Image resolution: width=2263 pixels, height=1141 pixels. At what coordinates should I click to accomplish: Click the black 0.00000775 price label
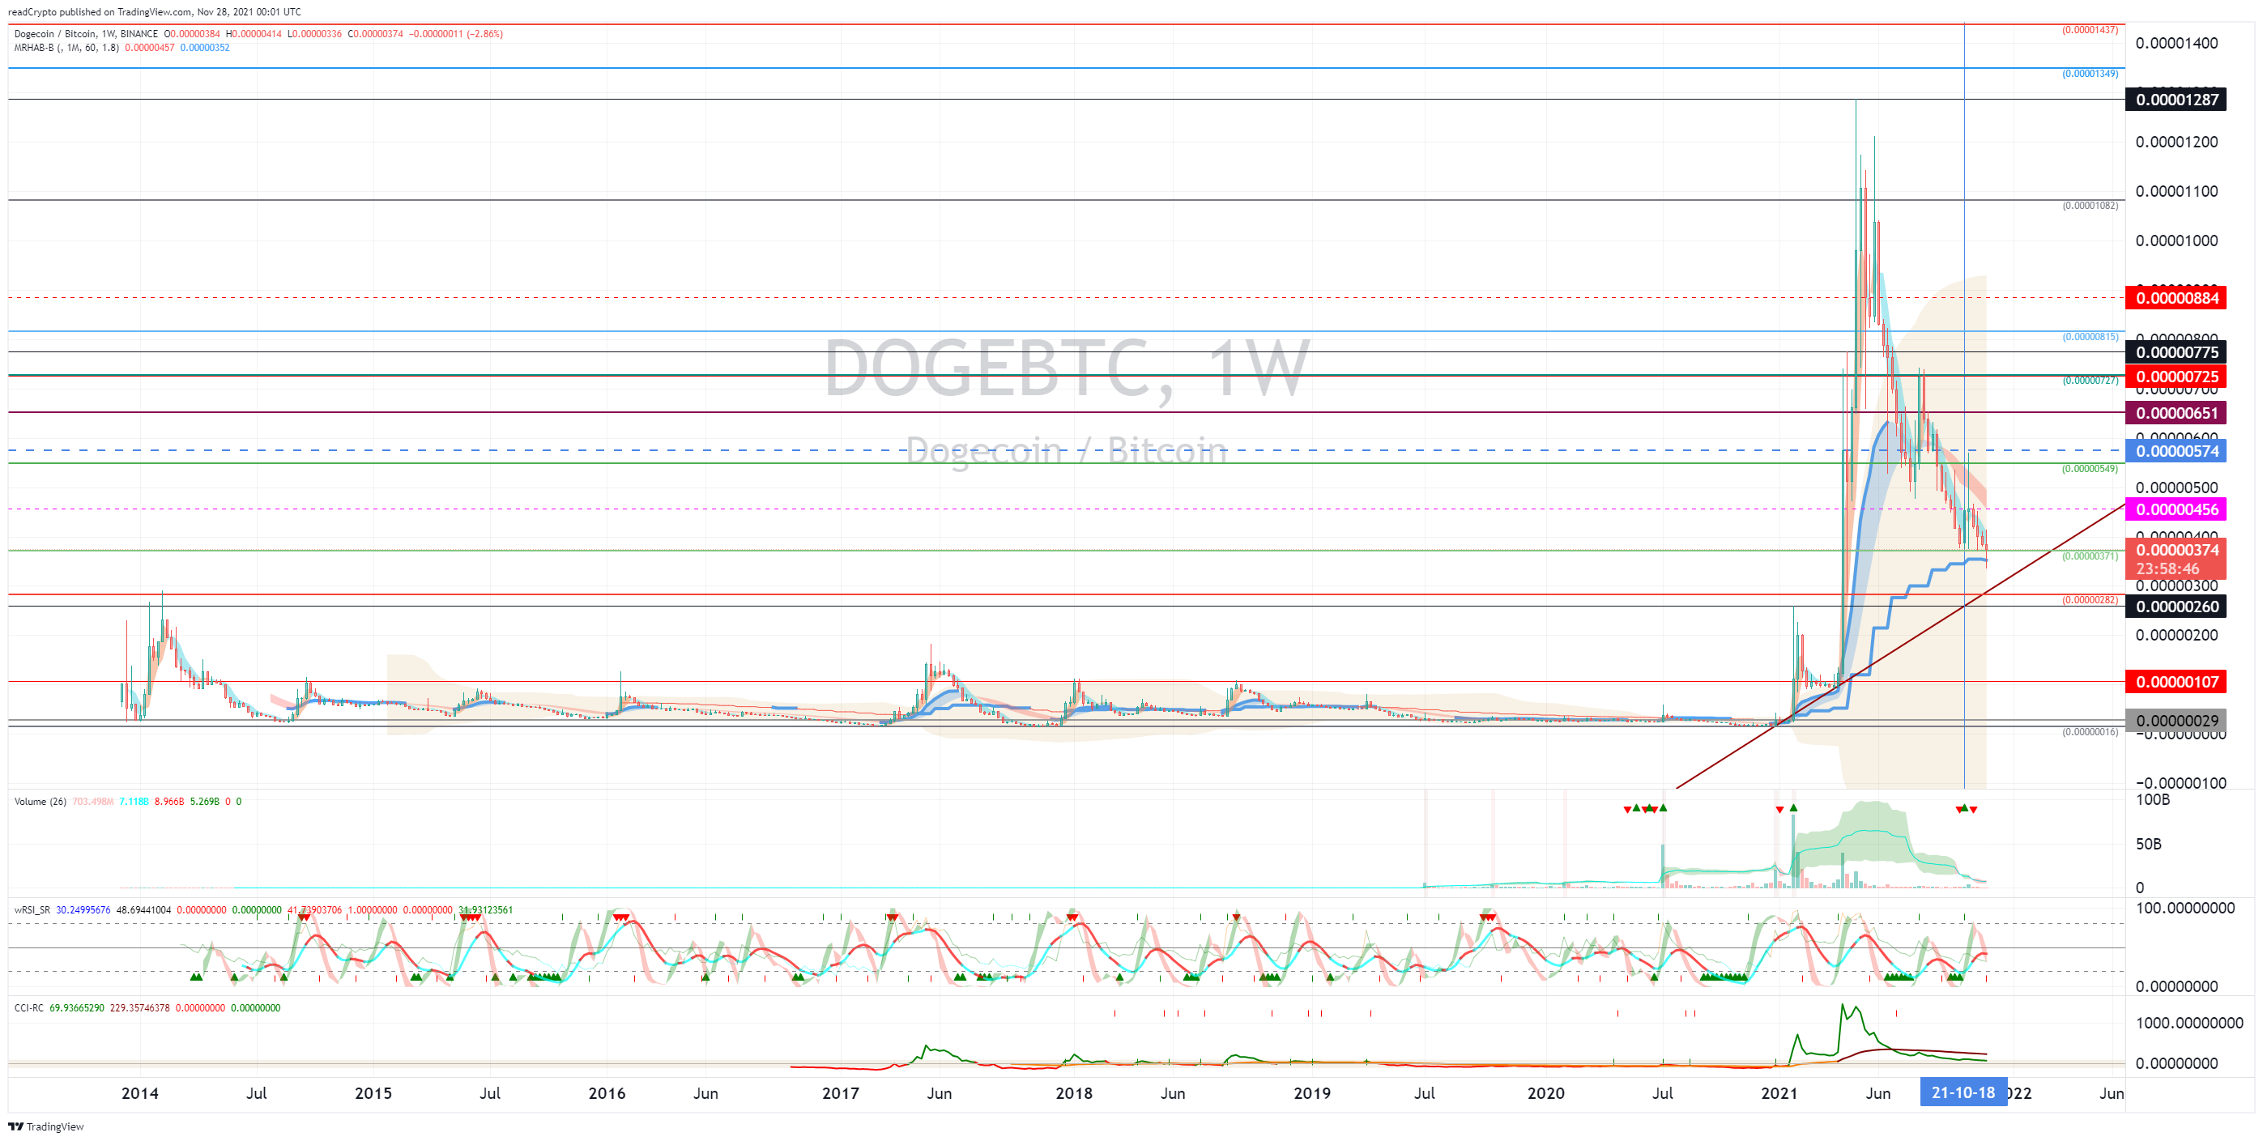tap(2176, 352)
